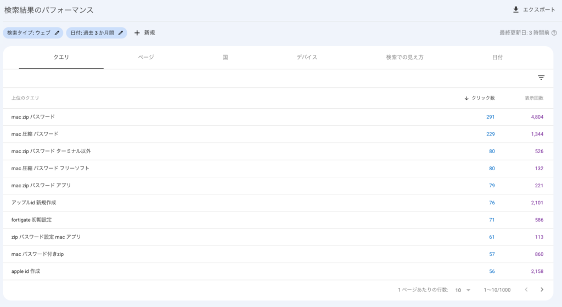Click the sort arrow on クリック数

point(467,98)
